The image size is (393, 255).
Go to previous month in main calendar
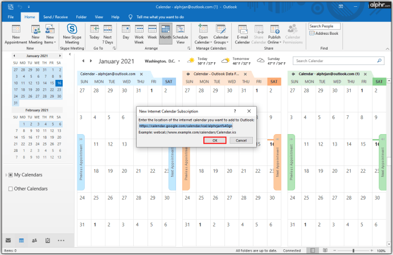pyautogui.click(x=83, y=61)
